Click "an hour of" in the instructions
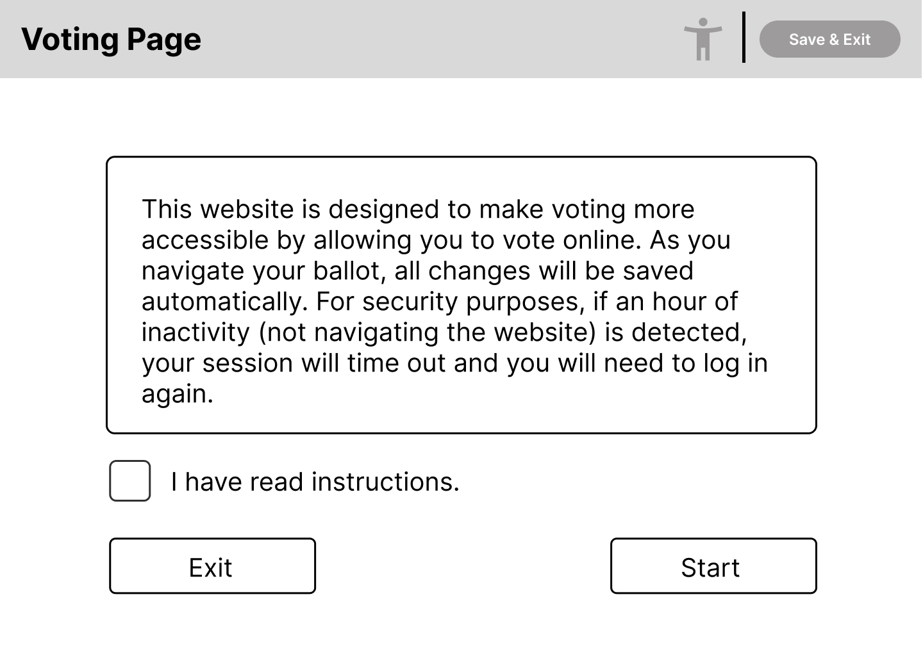 [x=676, y=302]
